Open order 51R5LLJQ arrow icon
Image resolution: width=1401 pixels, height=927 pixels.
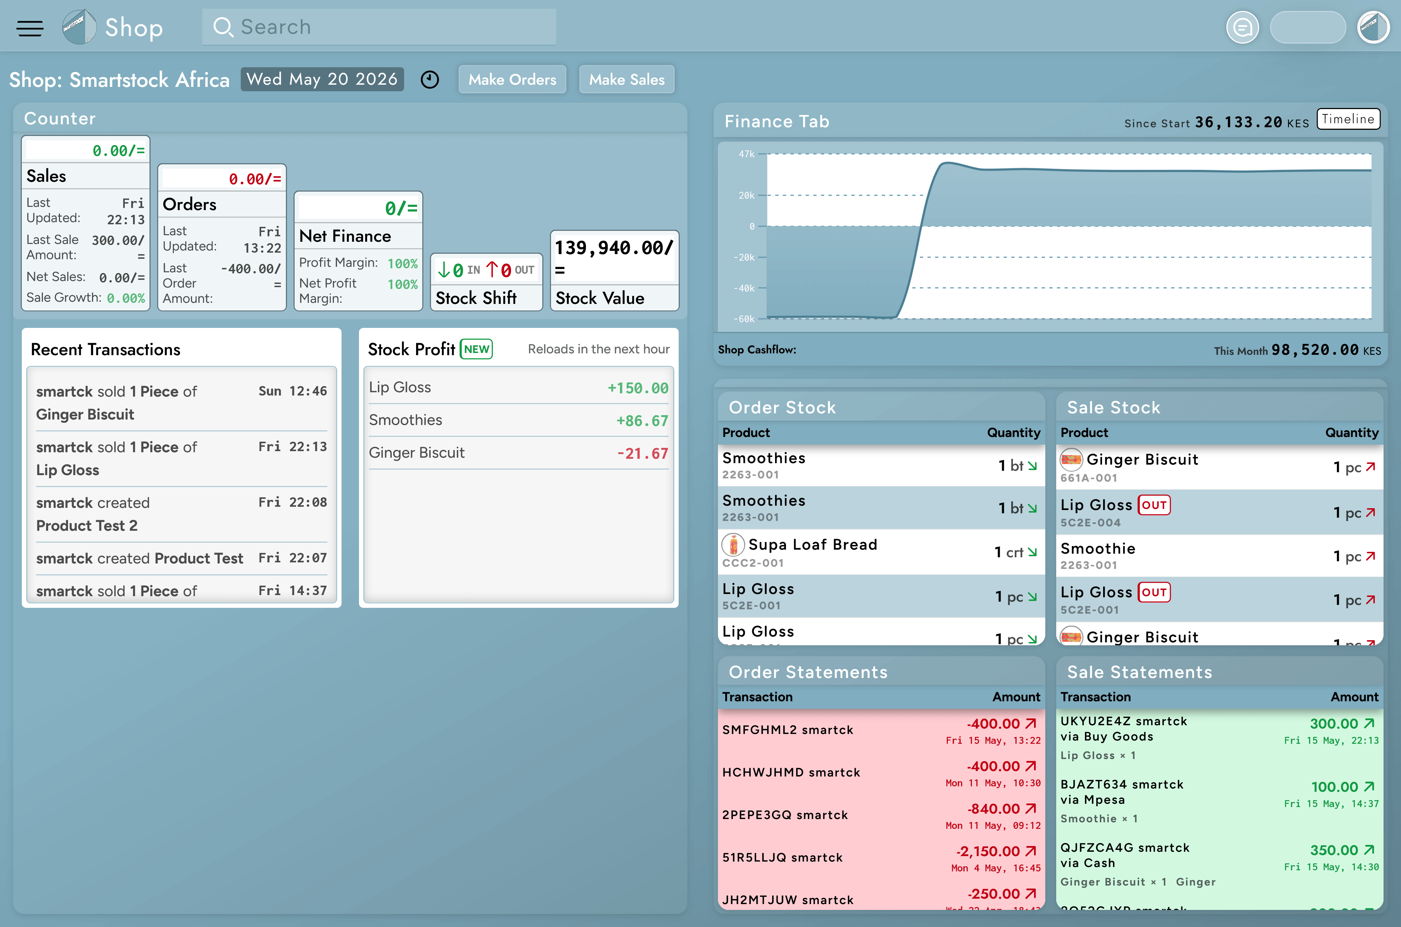(1031, 851)
